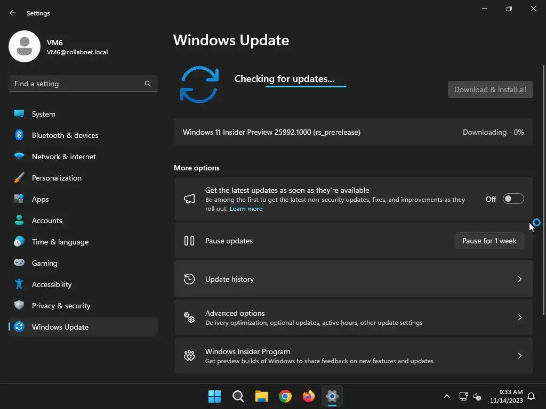
Task: Open taskbar Search
Action: (x=238, y=396)
